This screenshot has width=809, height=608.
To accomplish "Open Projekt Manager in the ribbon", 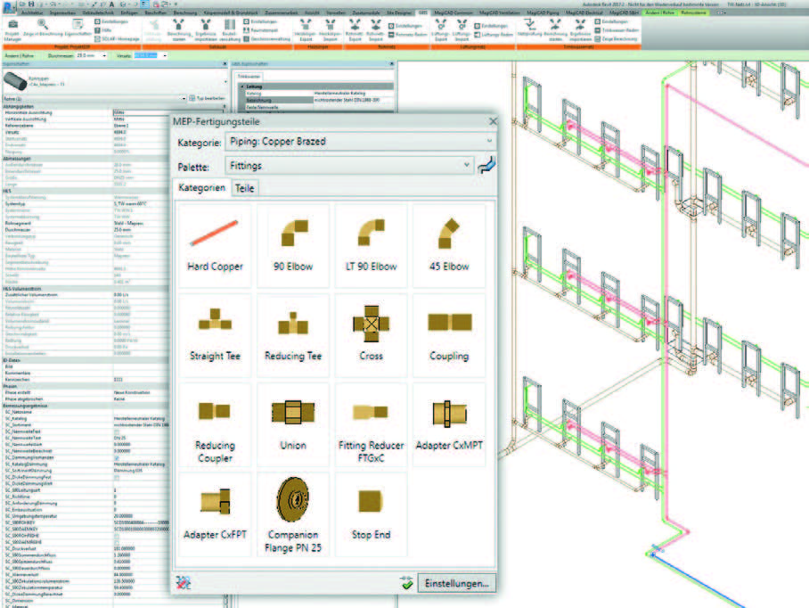I will [12, 30].
